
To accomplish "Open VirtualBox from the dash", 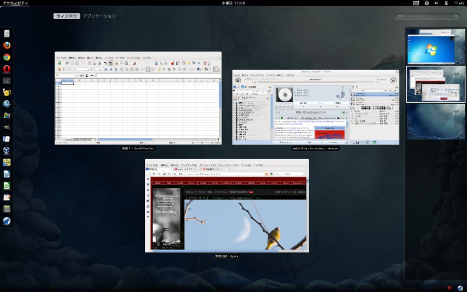I will coord(7,150).
